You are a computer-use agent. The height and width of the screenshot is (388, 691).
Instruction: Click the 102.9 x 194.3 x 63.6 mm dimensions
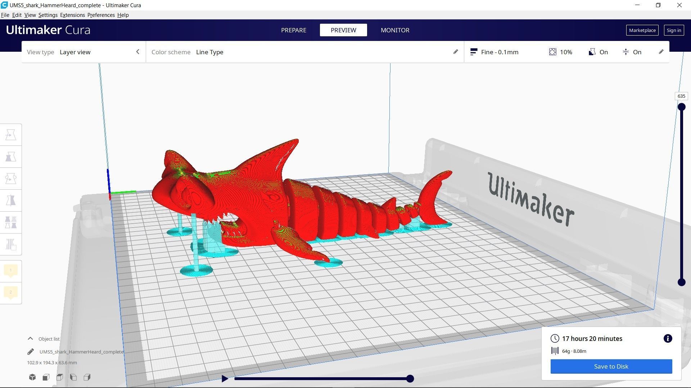(x=52, y=362)
